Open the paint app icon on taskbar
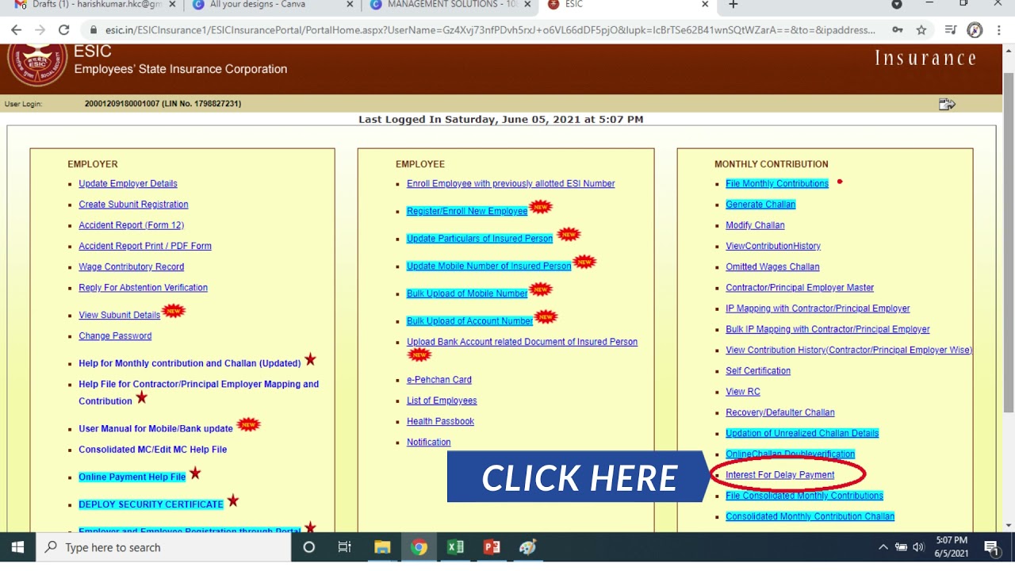 coord(528,547)
